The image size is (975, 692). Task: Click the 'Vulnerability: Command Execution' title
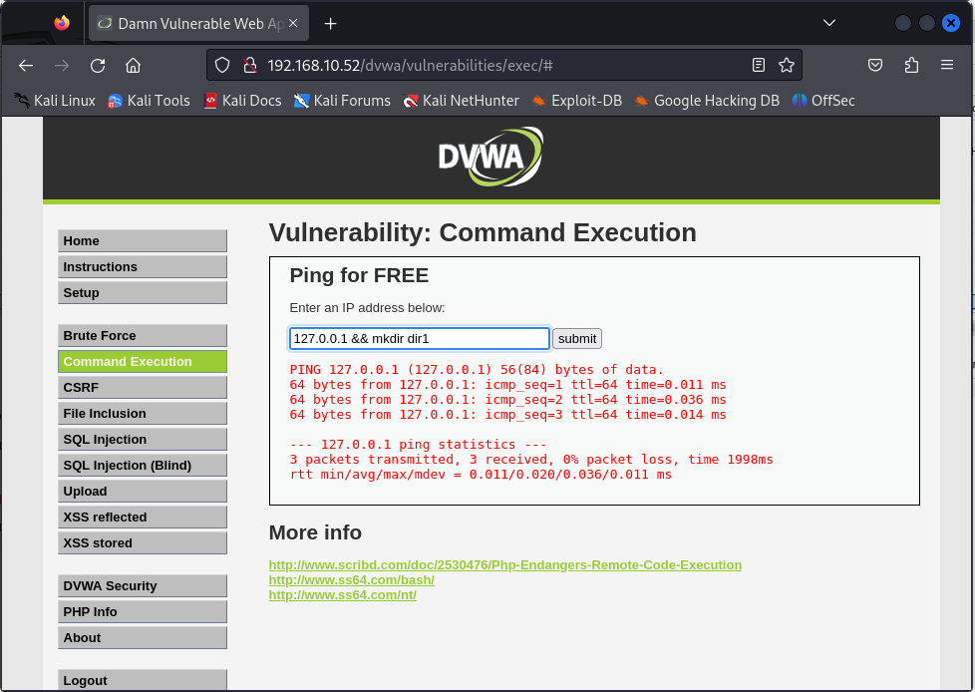(x=483, y=232)
